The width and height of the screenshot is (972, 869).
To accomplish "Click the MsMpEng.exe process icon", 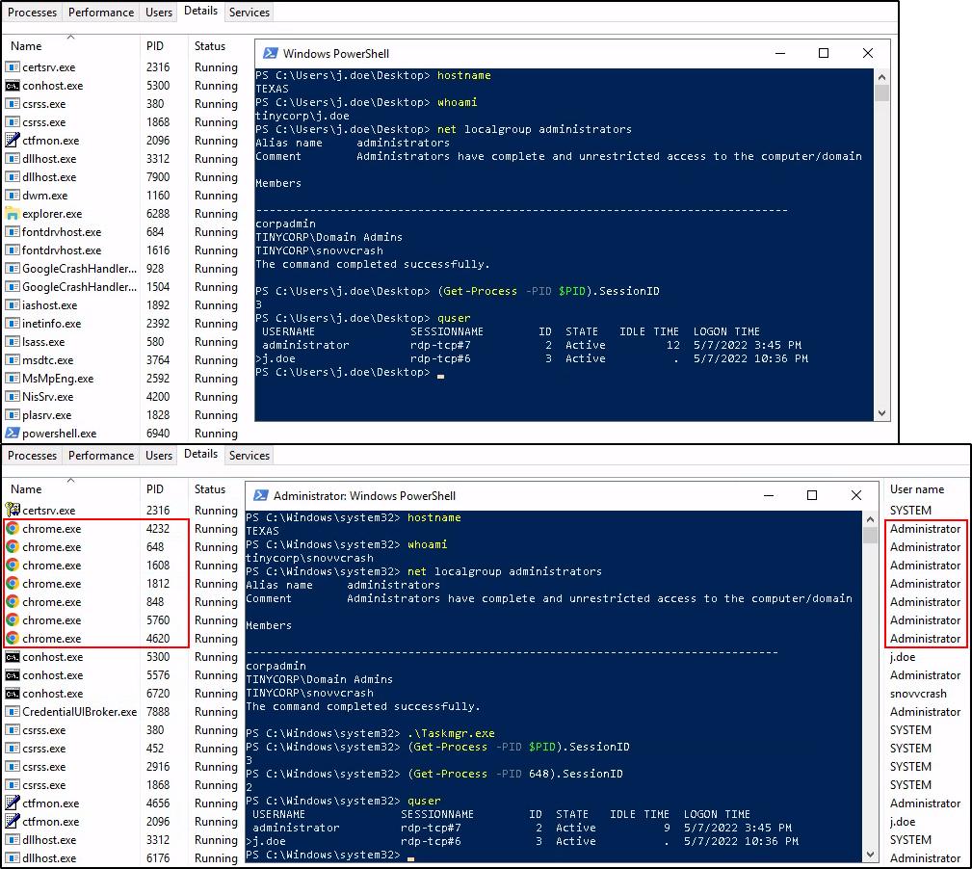I will [x=13, y=379].
